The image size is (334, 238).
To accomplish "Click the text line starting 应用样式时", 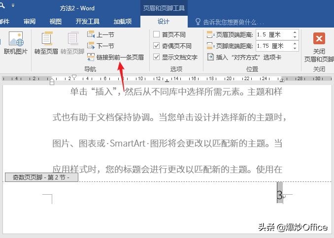I will pyautogui.click(x=167, y=169).
